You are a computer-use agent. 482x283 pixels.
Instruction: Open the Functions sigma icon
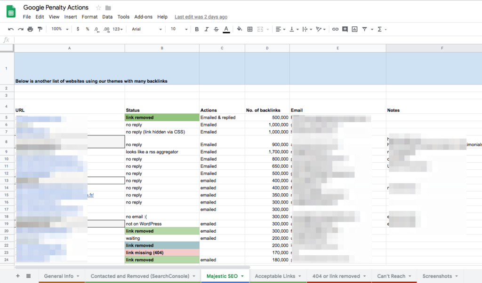tap(380, 29)
